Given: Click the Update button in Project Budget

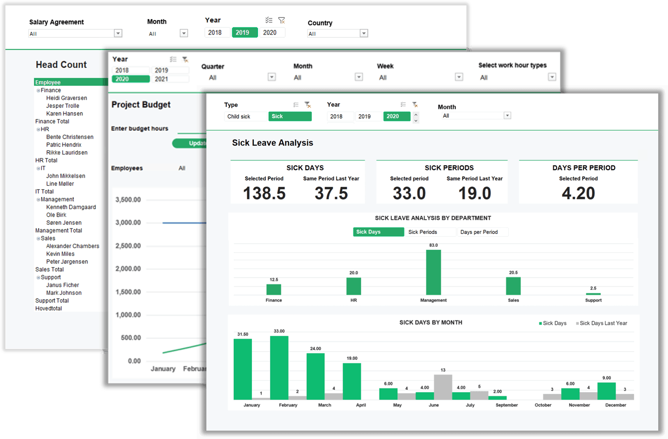Looking at the screenshot, I should 189,143.
